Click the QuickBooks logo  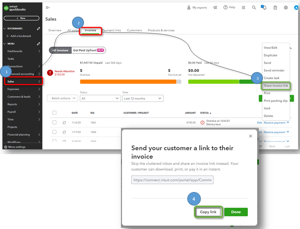pos(15,8)
